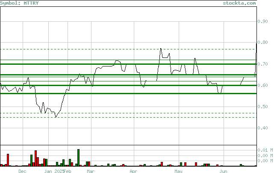Click the price peak in mid-April

pos(161,49)
